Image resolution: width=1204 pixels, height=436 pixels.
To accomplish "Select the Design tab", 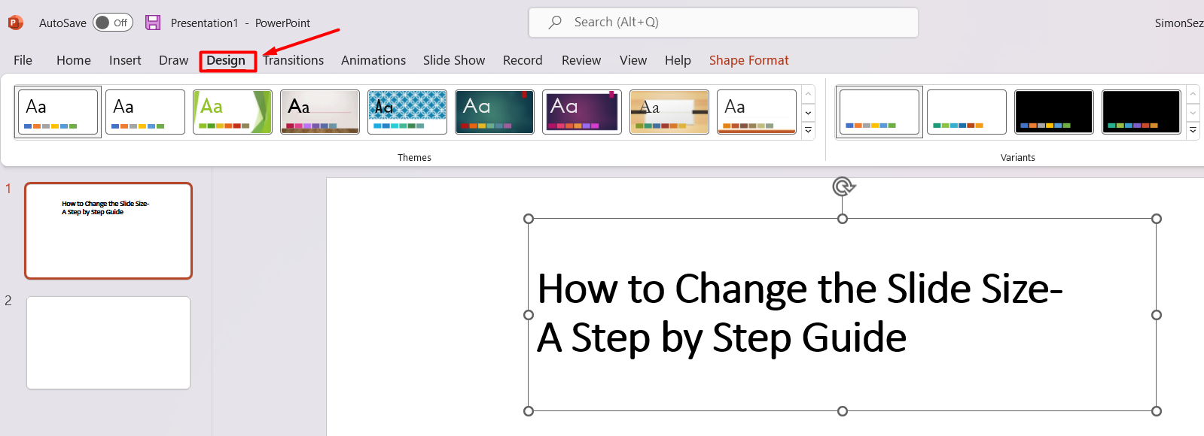I will coord(226,60).
